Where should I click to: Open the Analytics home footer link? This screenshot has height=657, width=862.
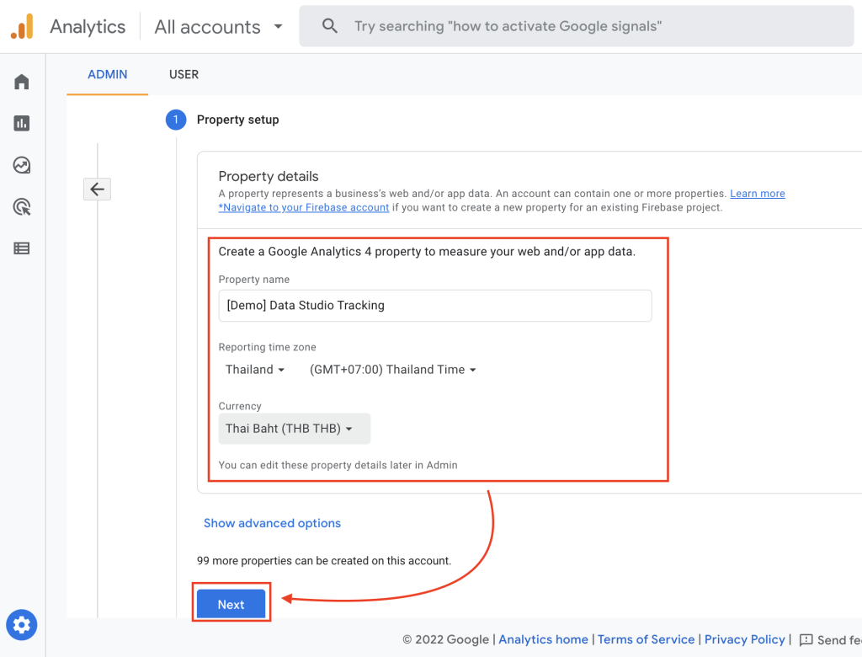click(x=543, y=639)
